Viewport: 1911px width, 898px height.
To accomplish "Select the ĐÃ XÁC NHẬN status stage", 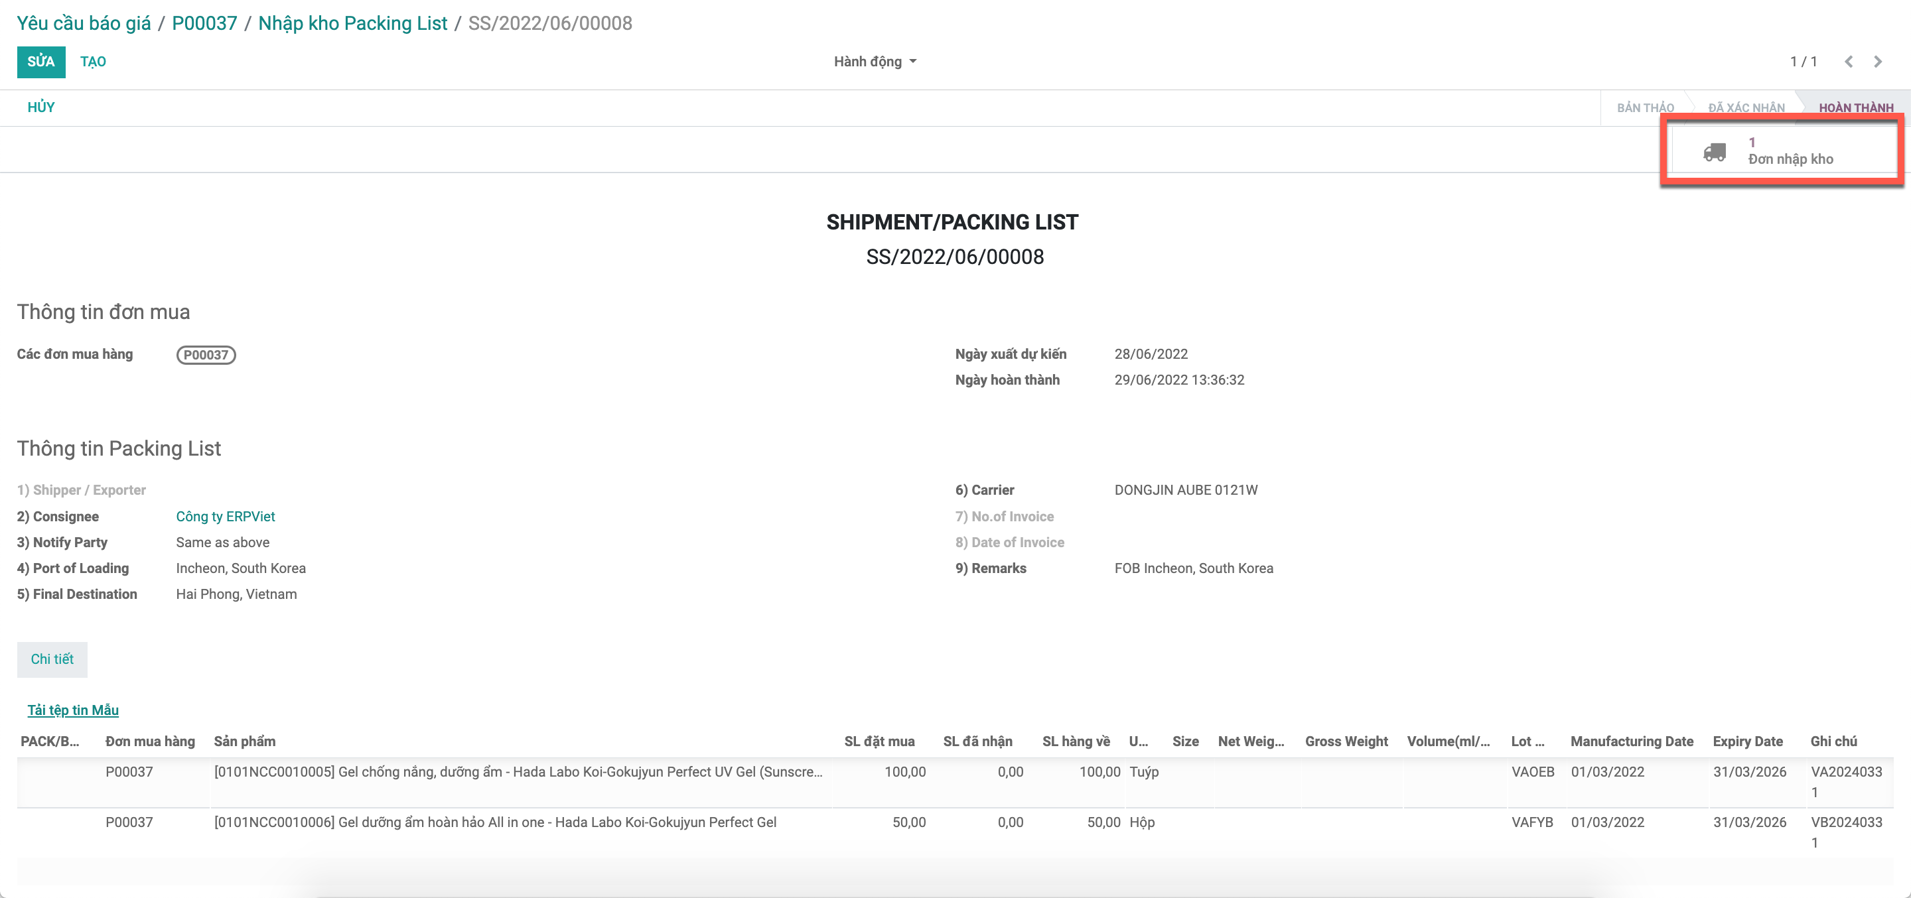I will (1746, 107).
